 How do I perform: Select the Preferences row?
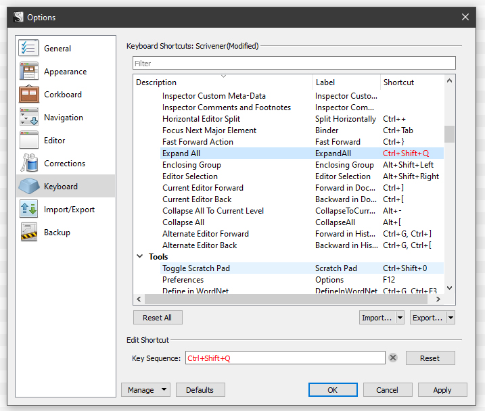[x=302, y=280]
